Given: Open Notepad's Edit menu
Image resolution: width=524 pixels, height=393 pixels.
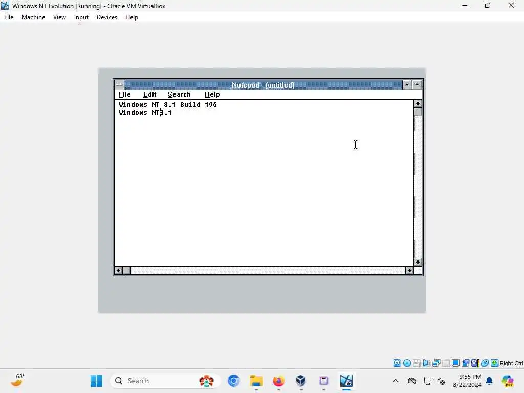Looking at the screenshot, I should tap(150, 95).
